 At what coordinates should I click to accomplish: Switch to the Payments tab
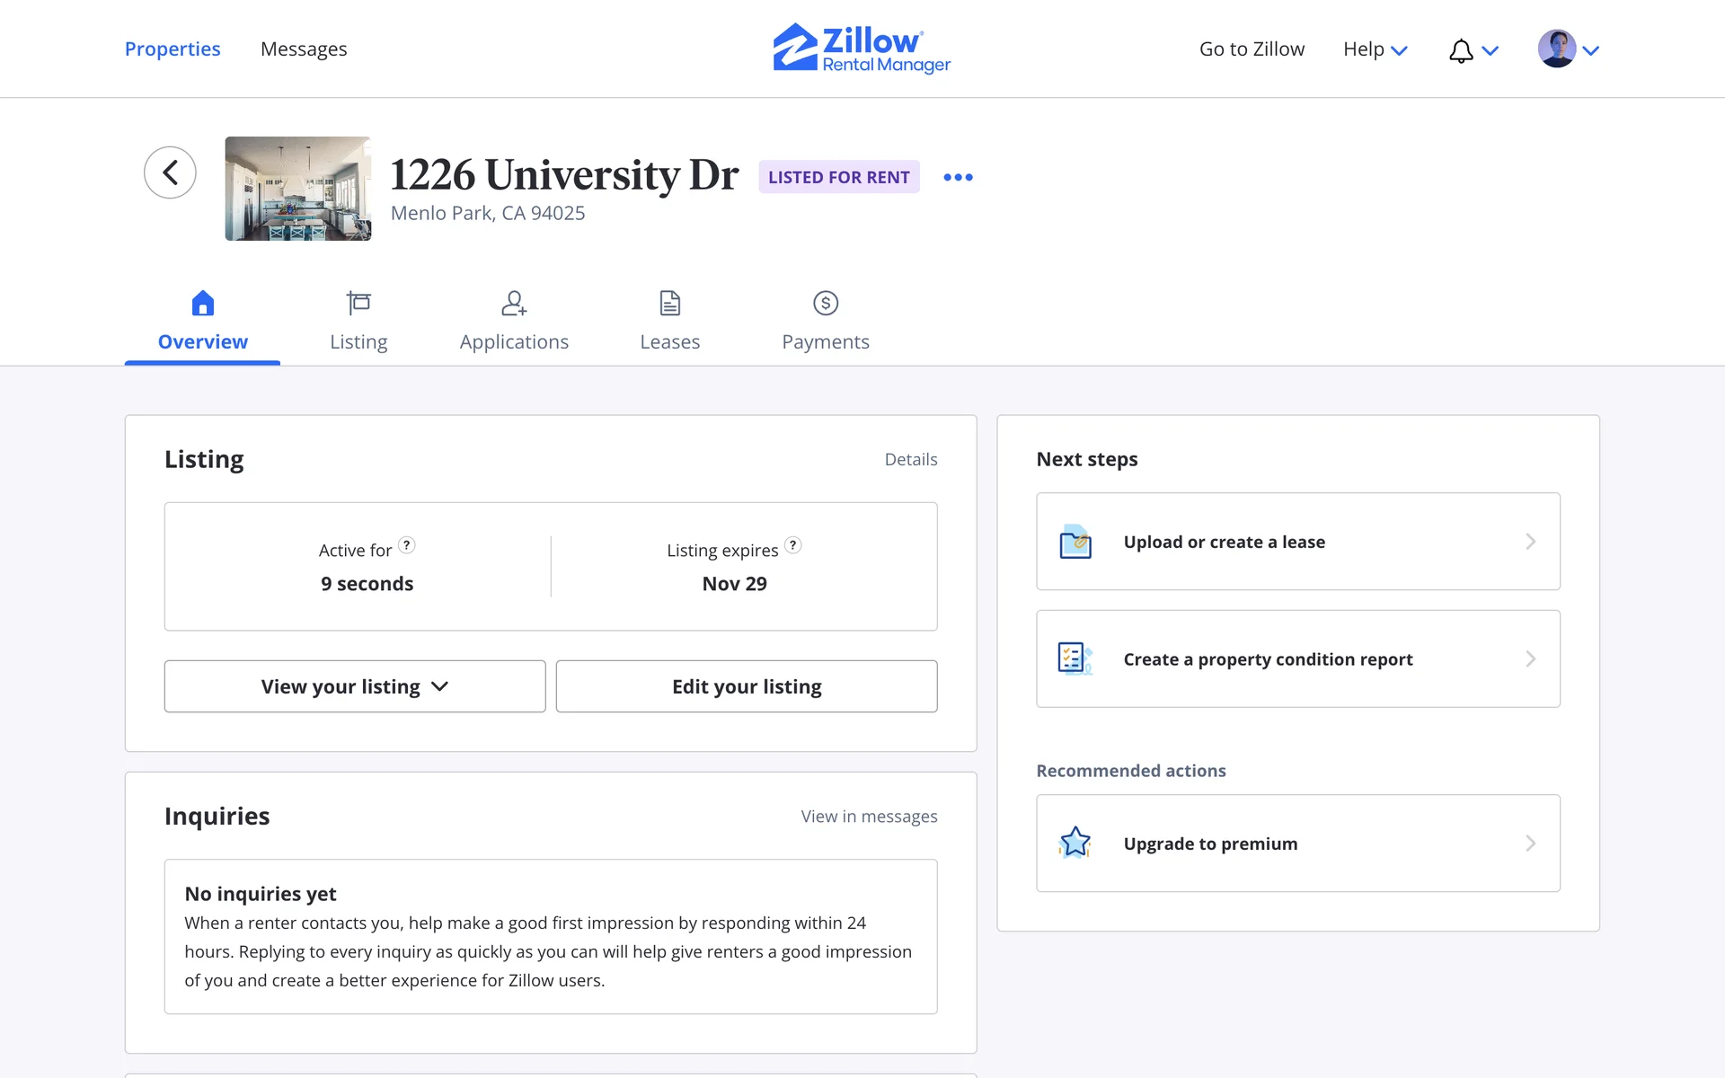coord(825,322)
